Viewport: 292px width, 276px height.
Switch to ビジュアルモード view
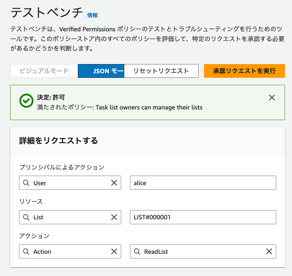click(x=44, y=71)
